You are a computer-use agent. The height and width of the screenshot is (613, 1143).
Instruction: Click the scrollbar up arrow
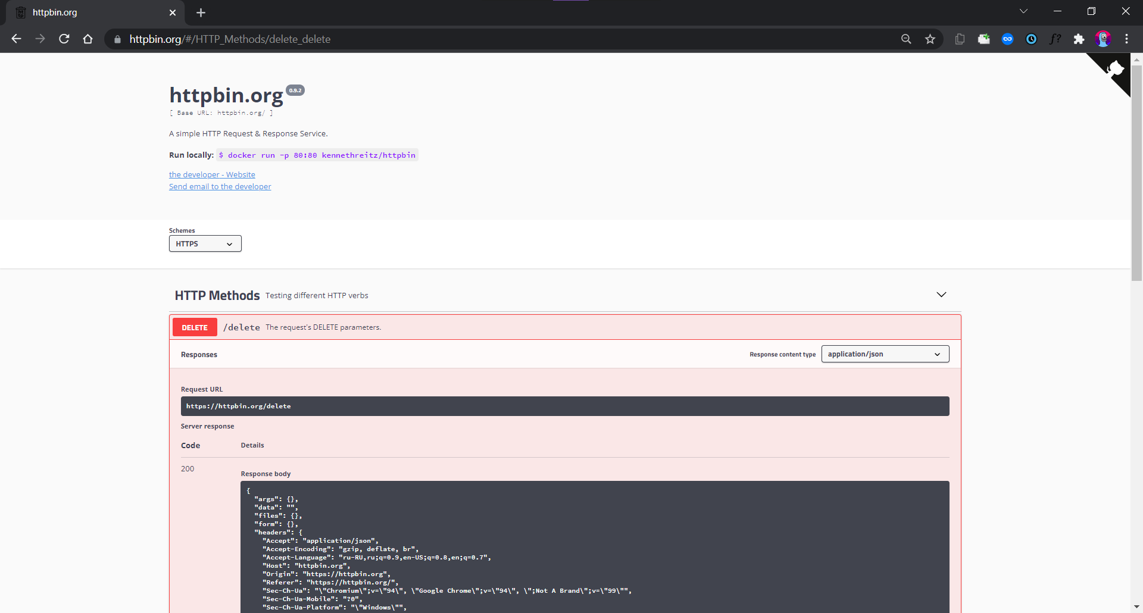(1136, 59)
